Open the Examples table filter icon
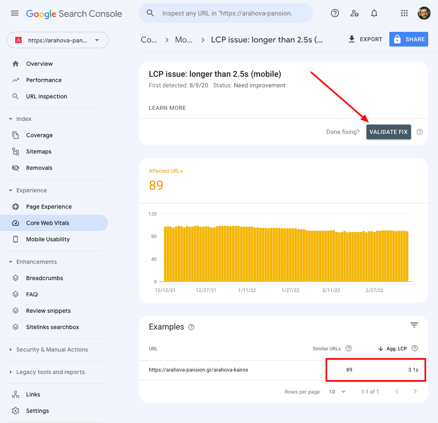Screen dimensions: 438x423 414,325
